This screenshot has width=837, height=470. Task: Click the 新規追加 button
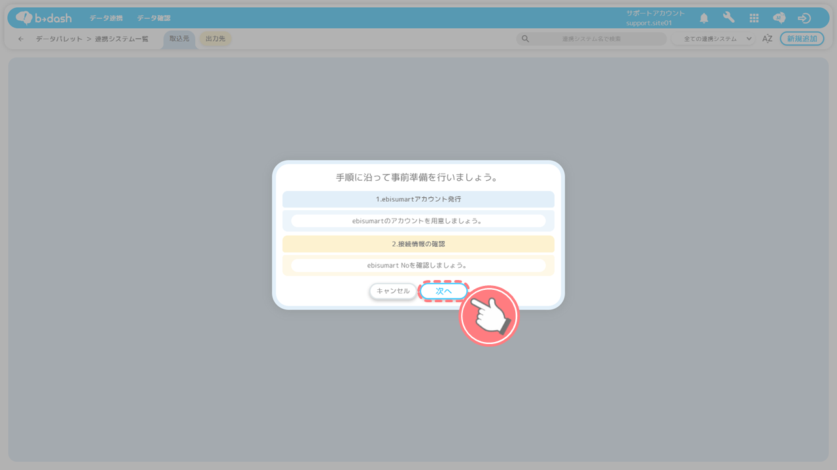pos(802,39)
